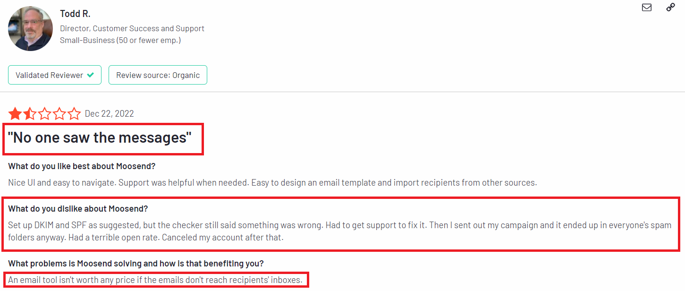Click "What do you dislike about Moosend?" heading

tap(78, 209)
